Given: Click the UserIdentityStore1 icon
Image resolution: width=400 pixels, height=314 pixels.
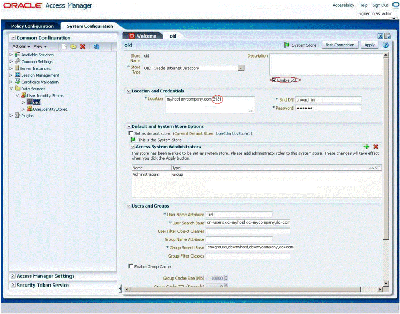Looking at the screenshot, I should 30,109.
